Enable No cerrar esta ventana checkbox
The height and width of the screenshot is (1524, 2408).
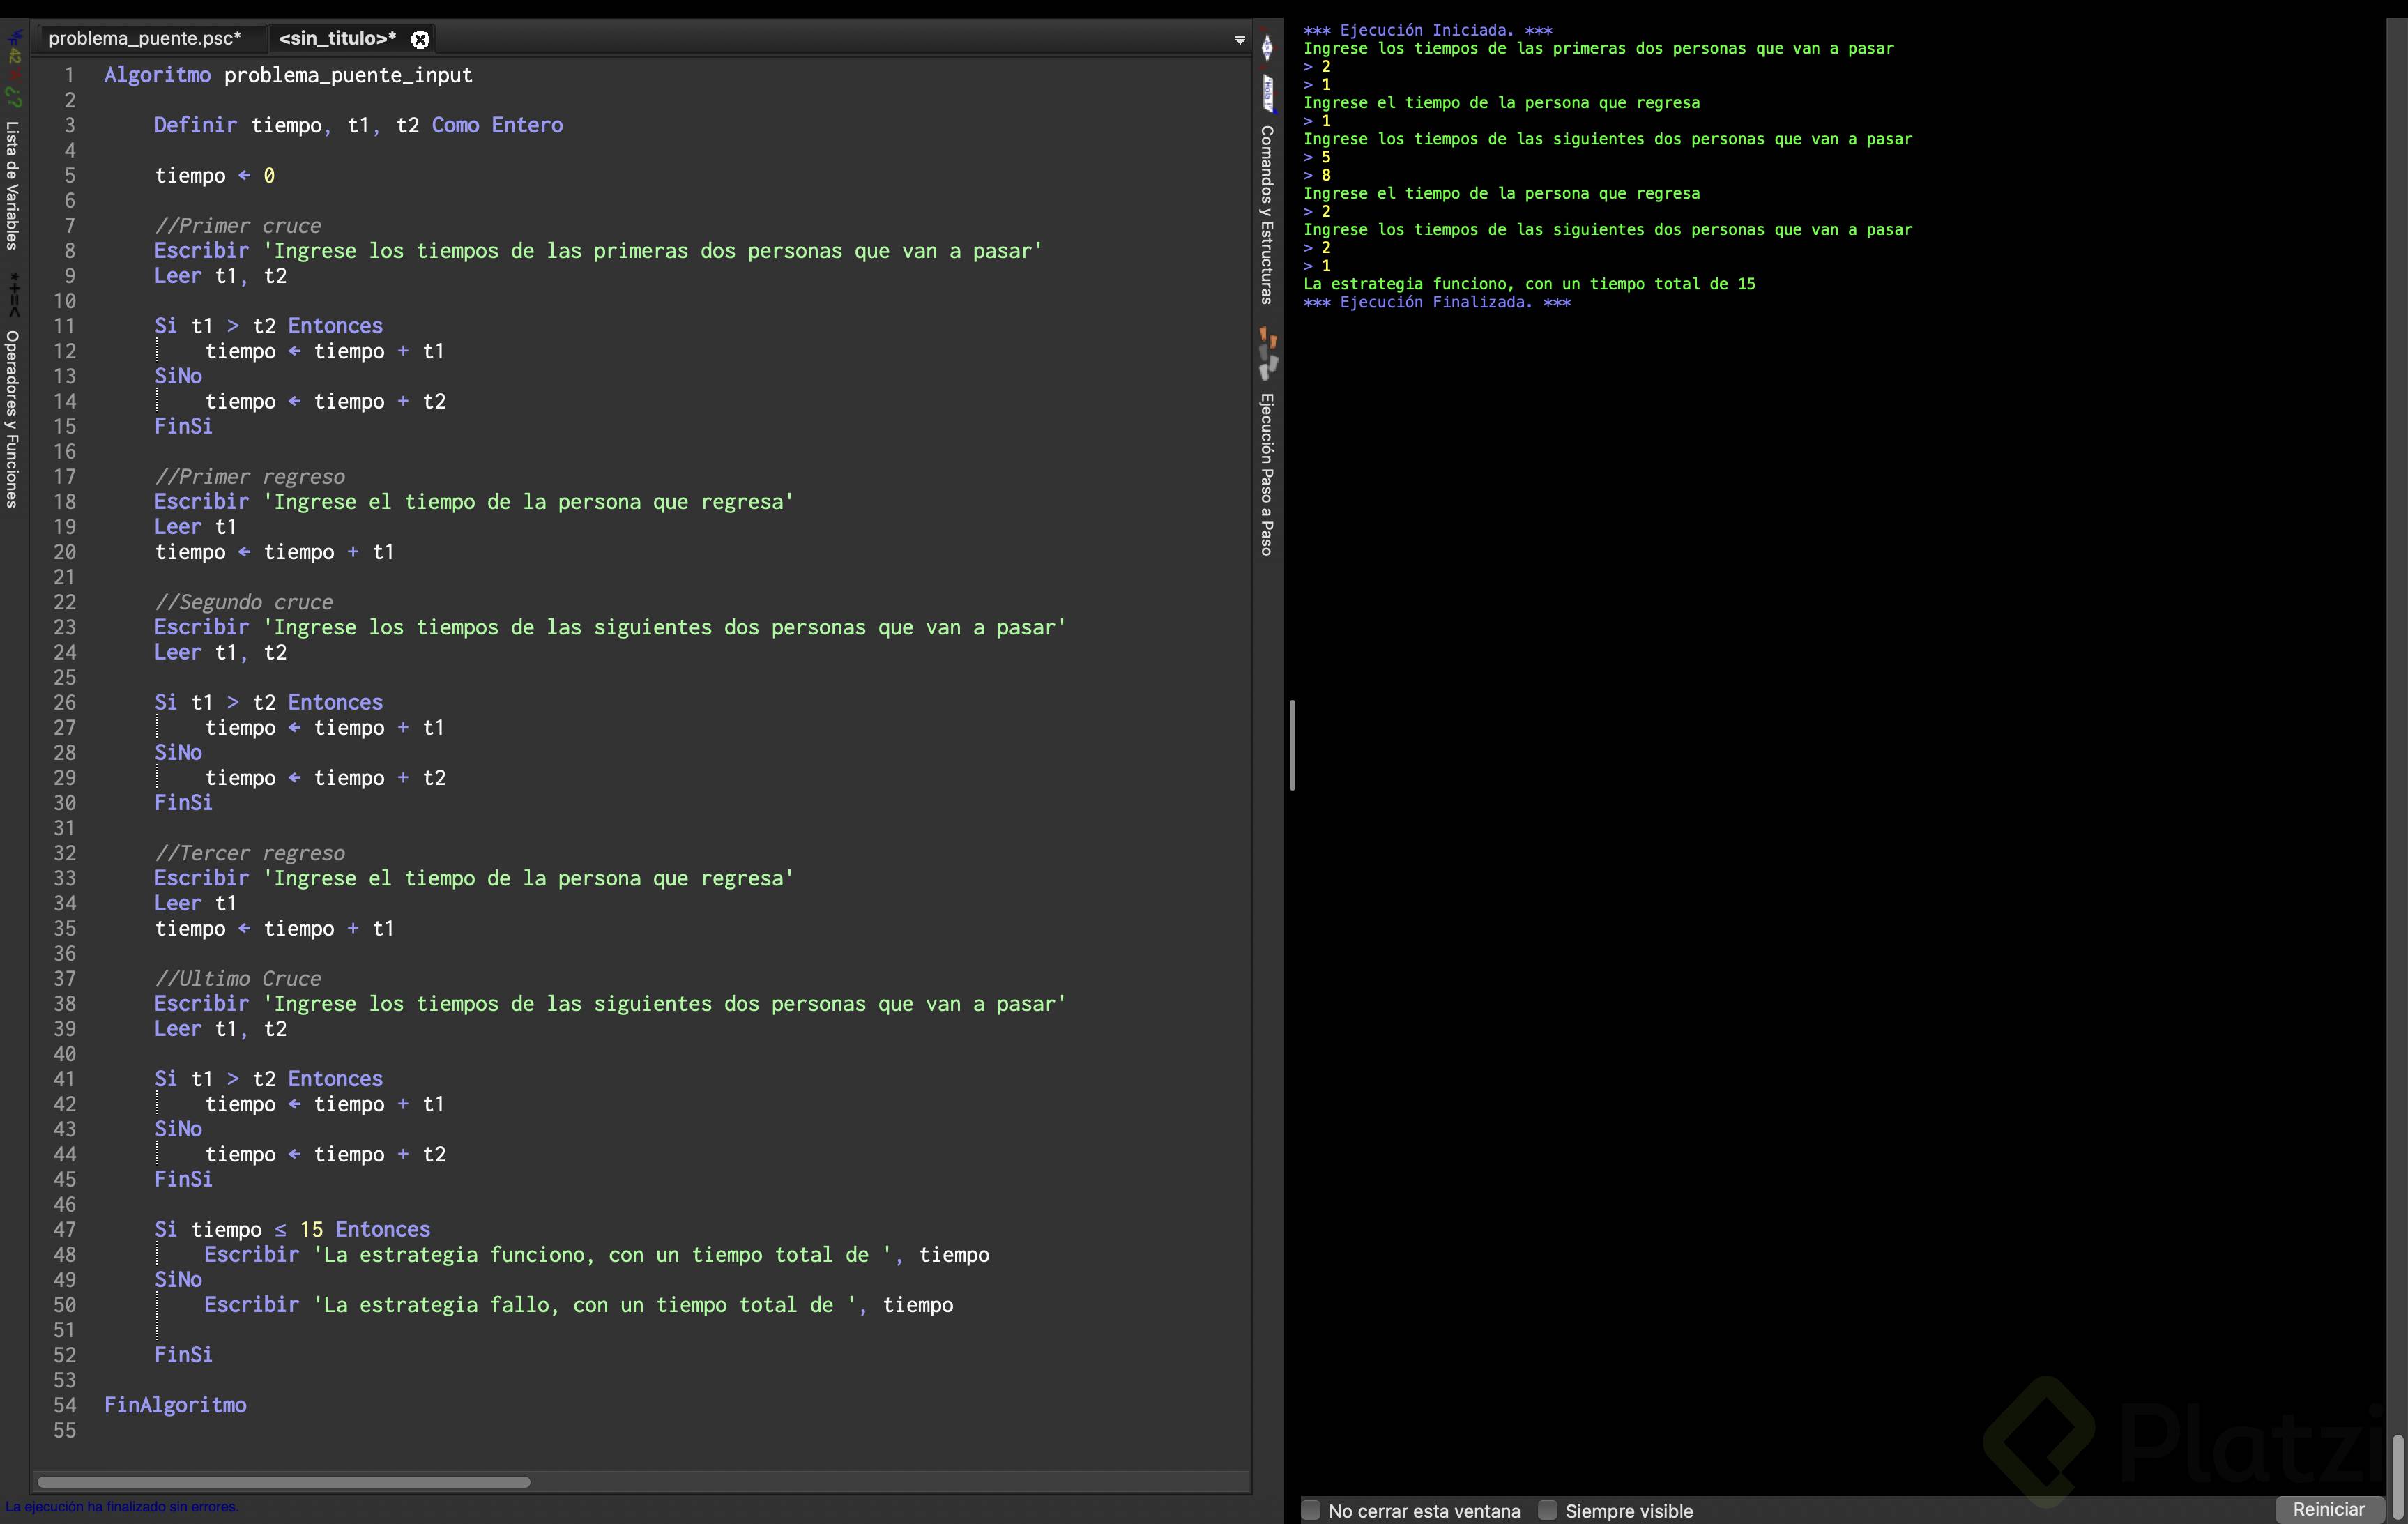pyautogui.click(x=1310, y=1510)
